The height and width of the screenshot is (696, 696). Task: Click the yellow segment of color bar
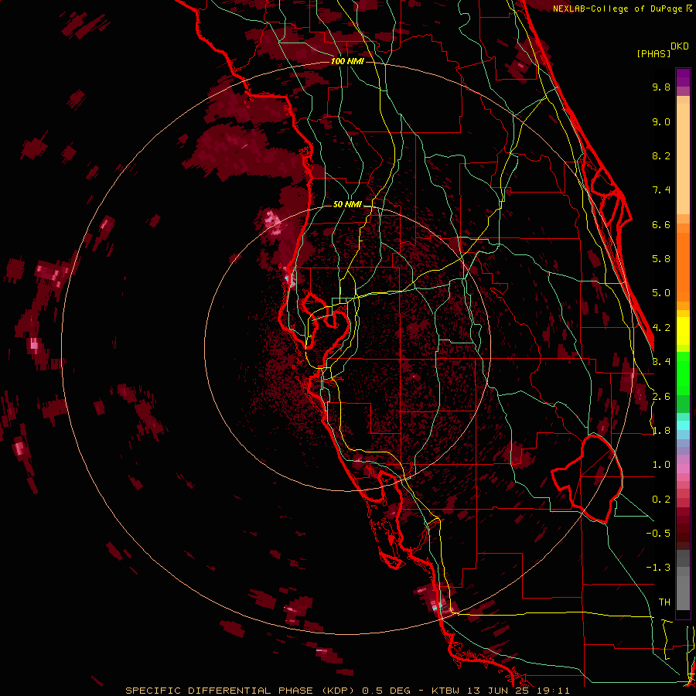tap(683, 331)
